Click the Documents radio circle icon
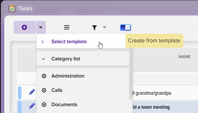 (x=44, y=105)
